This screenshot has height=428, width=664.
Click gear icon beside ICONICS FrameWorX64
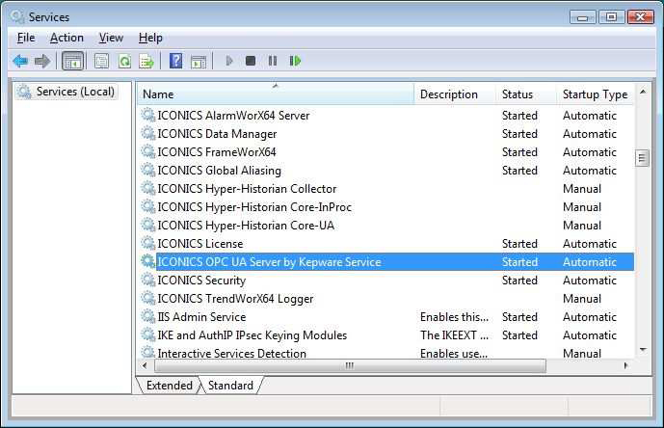(148, 151)
